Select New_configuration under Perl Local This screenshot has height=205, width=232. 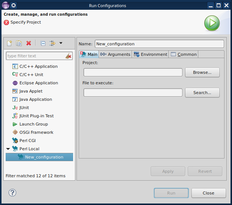(x=39, y=157)
